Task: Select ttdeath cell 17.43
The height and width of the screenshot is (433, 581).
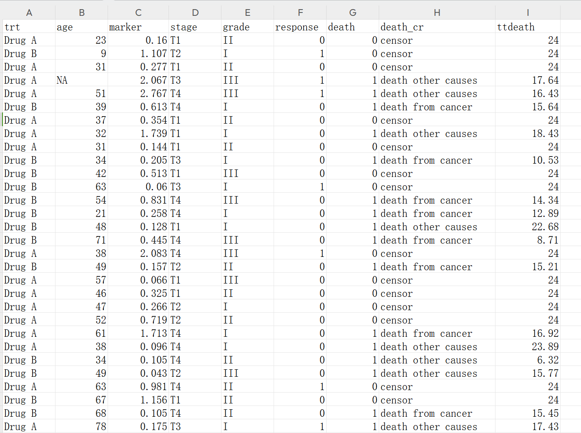Action: tap(528, 426)
